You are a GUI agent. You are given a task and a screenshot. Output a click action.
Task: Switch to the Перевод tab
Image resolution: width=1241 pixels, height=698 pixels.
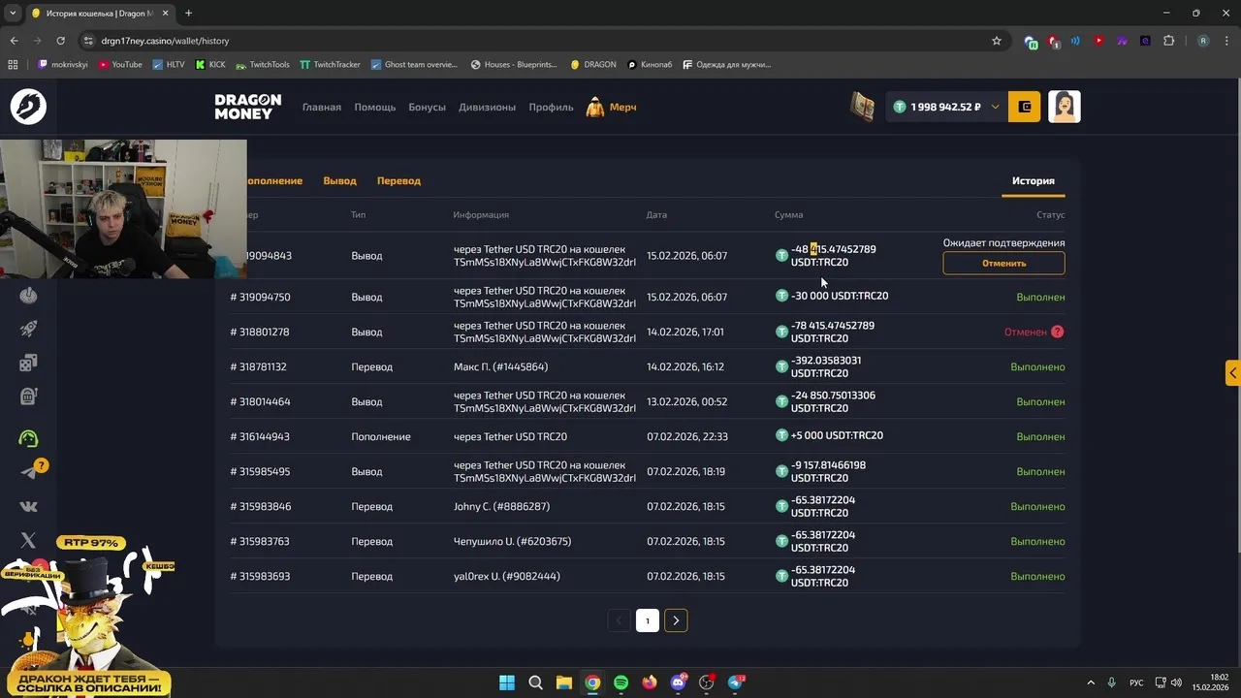tap(398, 180)
